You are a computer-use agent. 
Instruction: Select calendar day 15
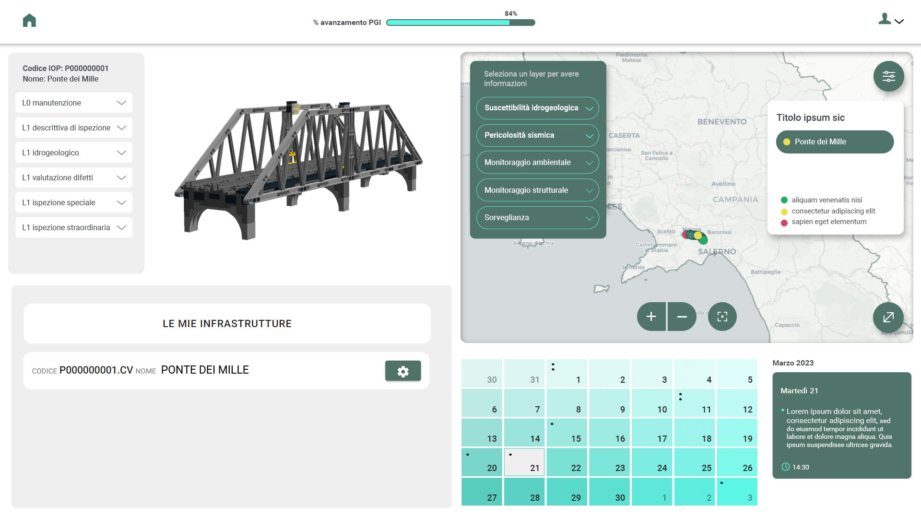567,433
